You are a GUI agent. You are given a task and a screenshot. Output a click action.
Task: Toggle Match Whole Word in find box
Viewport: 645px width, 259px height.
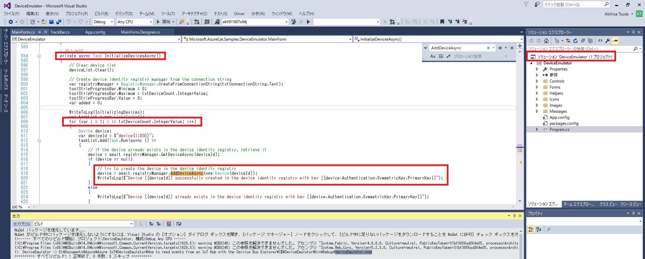click(x=441, y=56)
